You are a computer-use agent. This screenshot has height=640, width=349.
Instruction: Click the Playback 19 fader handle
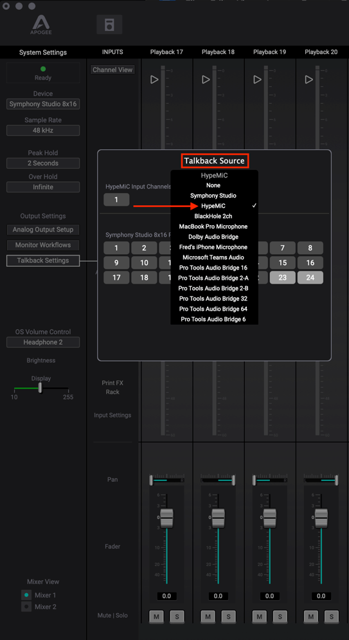tap(270, 518)
